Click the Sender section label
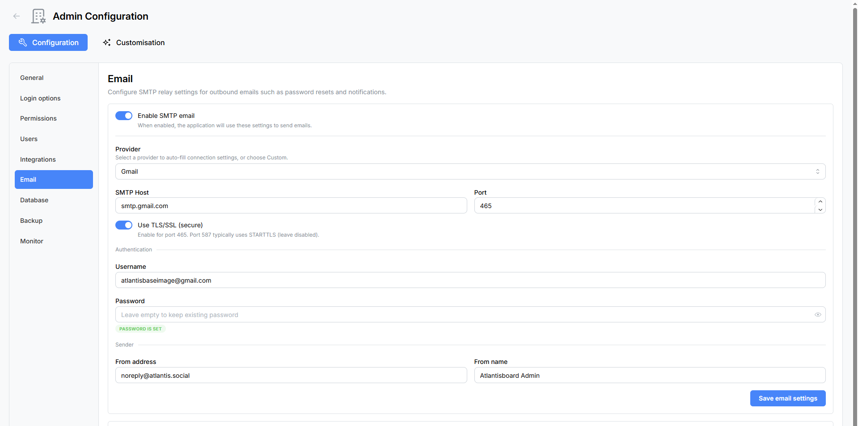This screenshot has width=858, height=426. tap(124, 345)
